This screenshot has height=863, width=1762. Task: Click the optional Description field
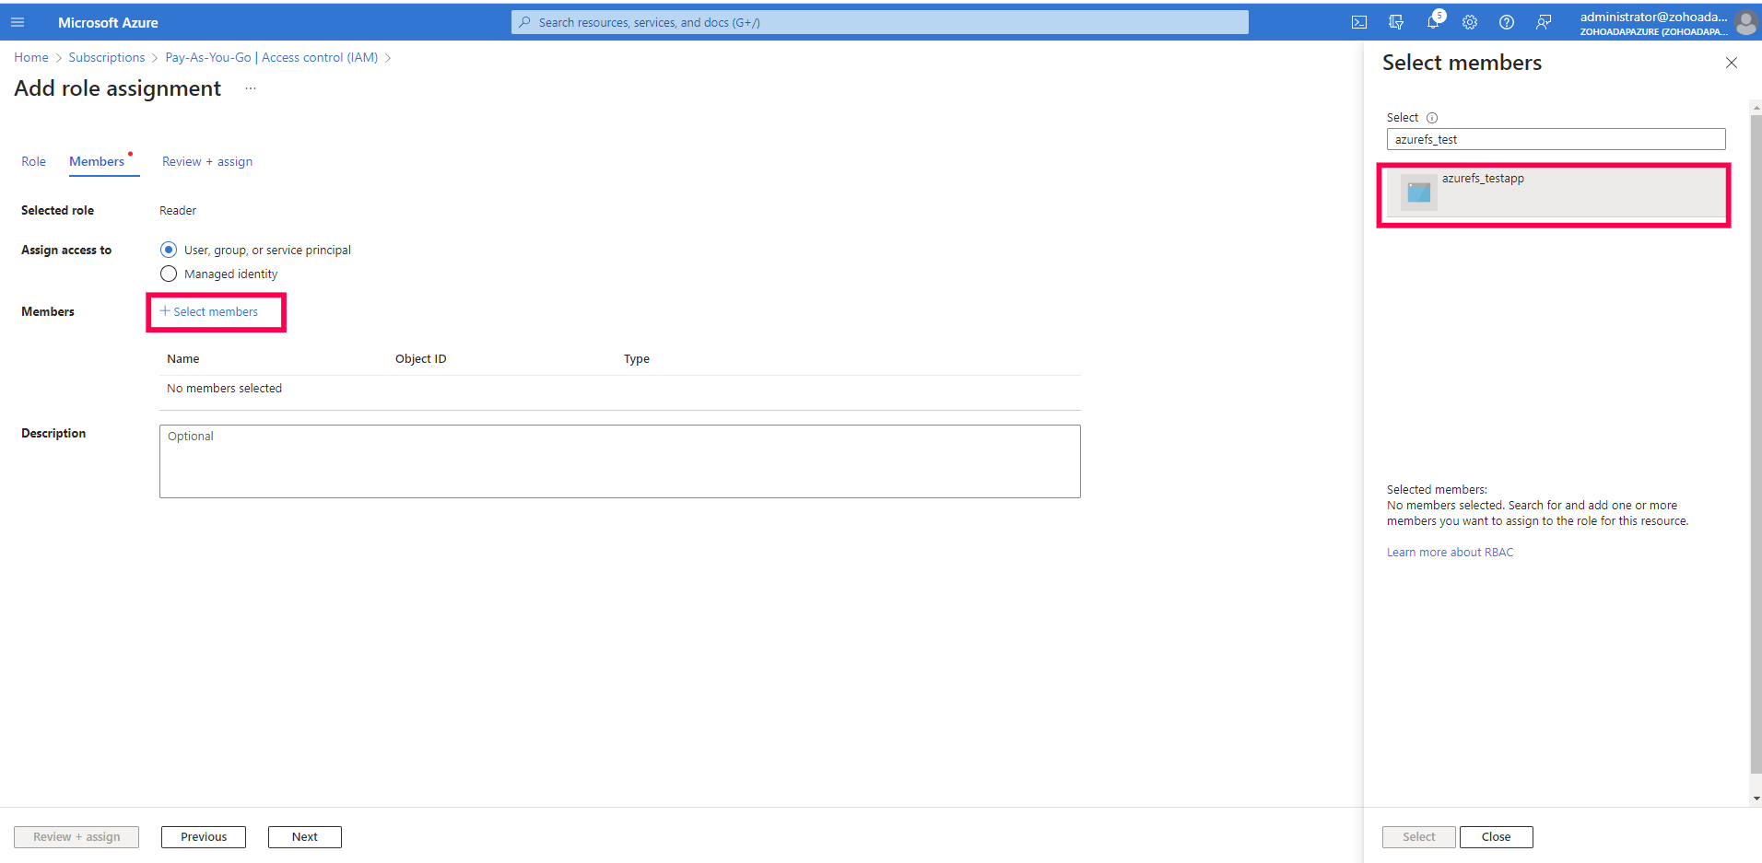(619, 461)
